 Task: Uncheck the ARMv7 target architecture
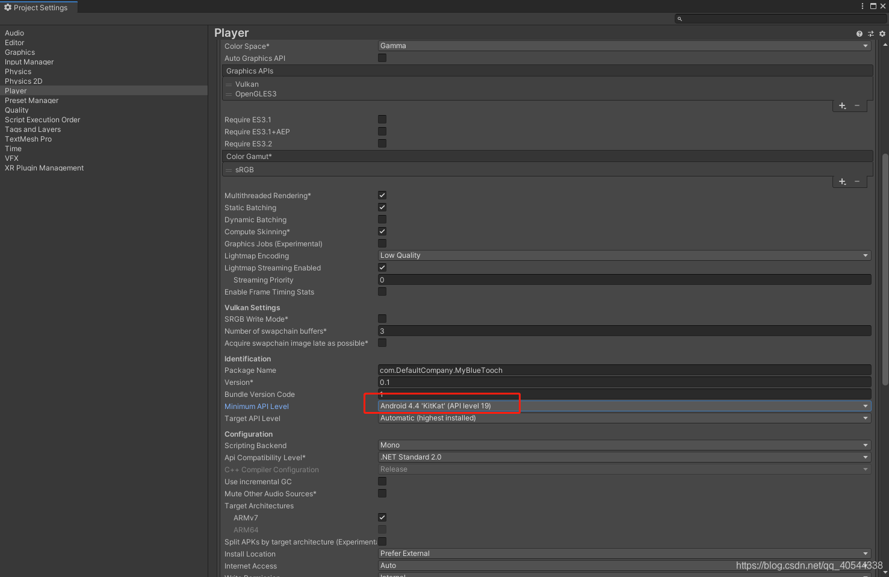[382, 517]
